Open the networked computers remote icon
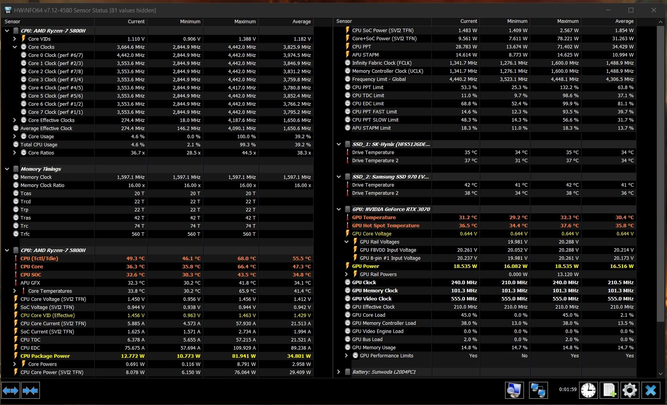This screenshot has width=667, height=405. click(538, 390)
